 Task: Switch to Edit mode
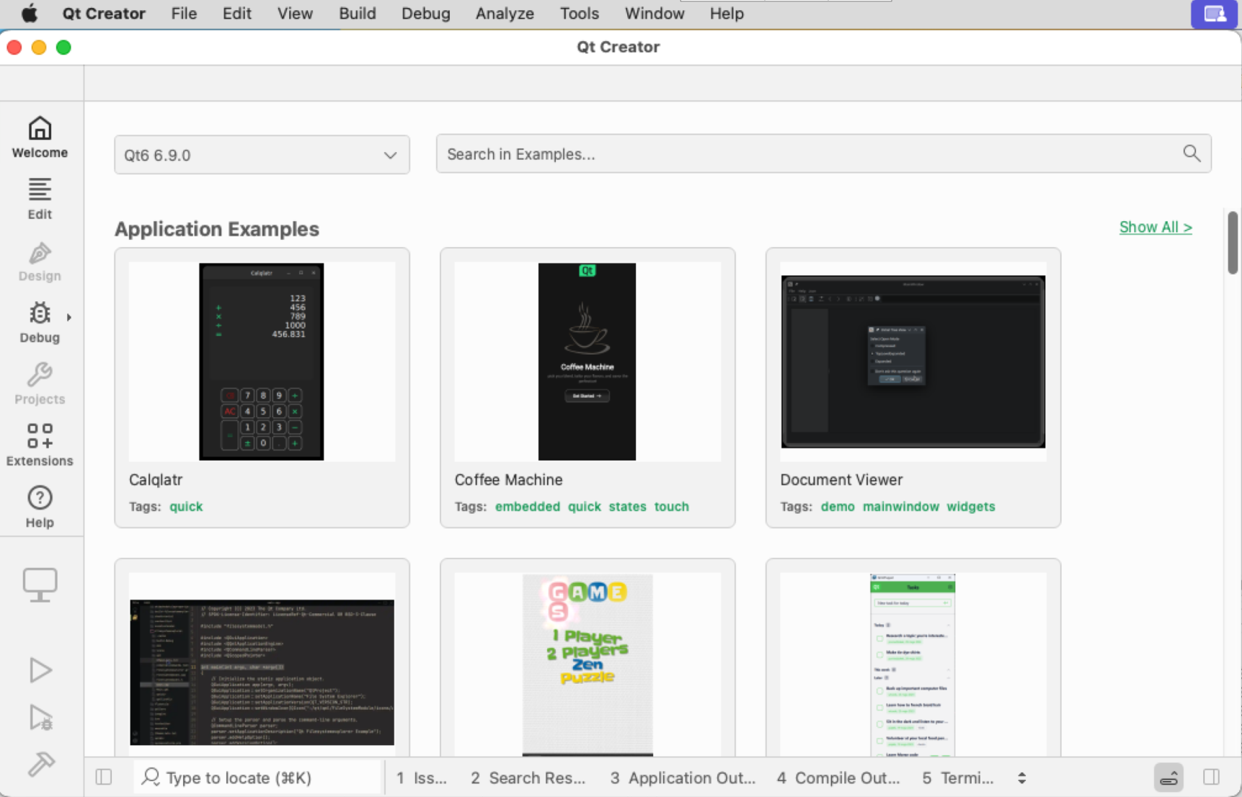pos(40,198)
